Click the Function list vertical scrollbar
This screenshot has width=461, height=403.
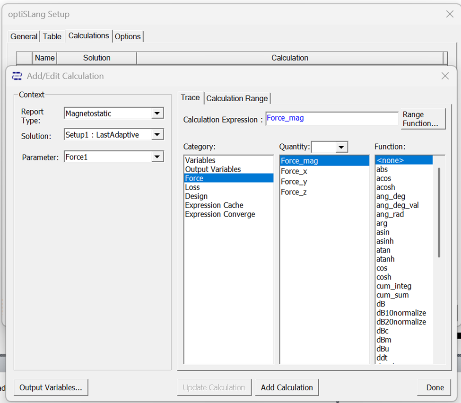(x=439, y=213)
